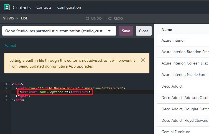Image resolution: width=209 pixels, height=134 pixels.
Task: Open the Azure Interior record
Action: pos(183,41)
